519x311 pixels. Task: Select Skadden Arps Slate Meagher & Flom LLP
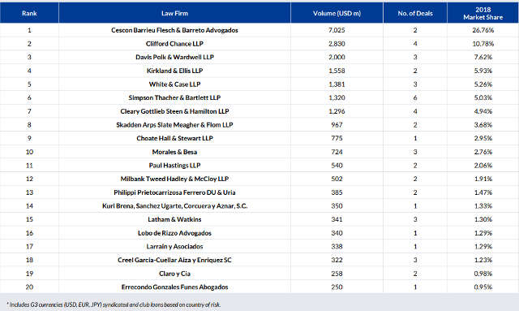pyautogui.click(x=175, y=125)
